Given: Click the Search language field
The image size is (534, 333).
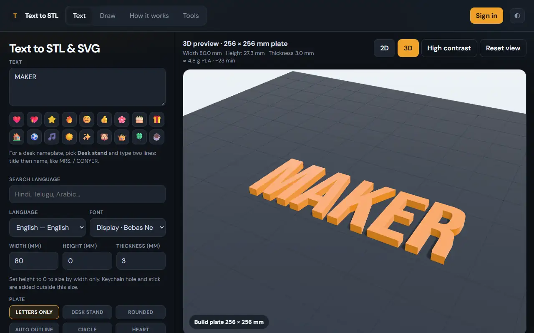Looking at the screenshot, I should (87, 194).
